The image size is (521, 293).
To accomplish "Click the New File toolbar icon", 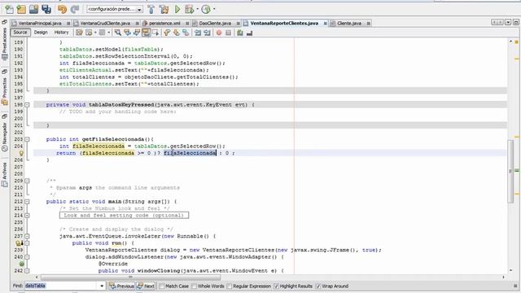I will (9, 9).
